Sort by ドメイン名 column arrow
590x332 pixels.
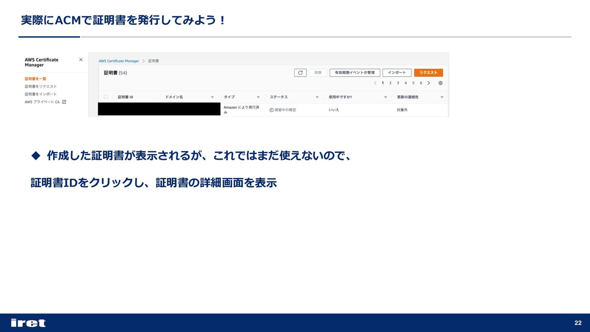click(212, 97)
